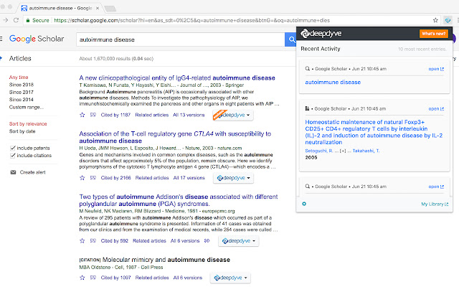Click the open link on the Homeostatic maintenance entry
459x287 pixels.
pos(436,108)
